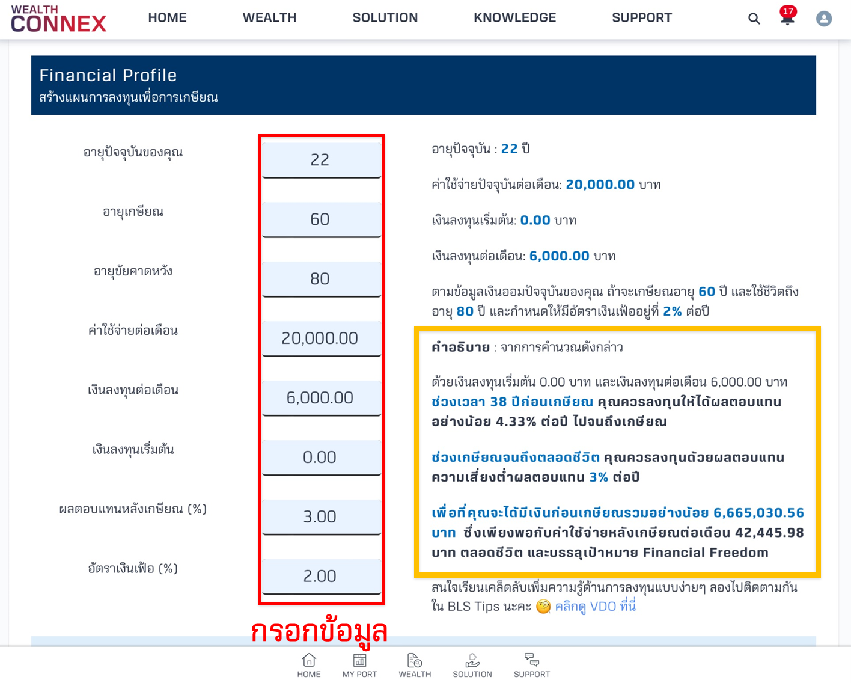Screen dimensions: 851x683
Task: Open the search function
Action: (x=753, y=19)
